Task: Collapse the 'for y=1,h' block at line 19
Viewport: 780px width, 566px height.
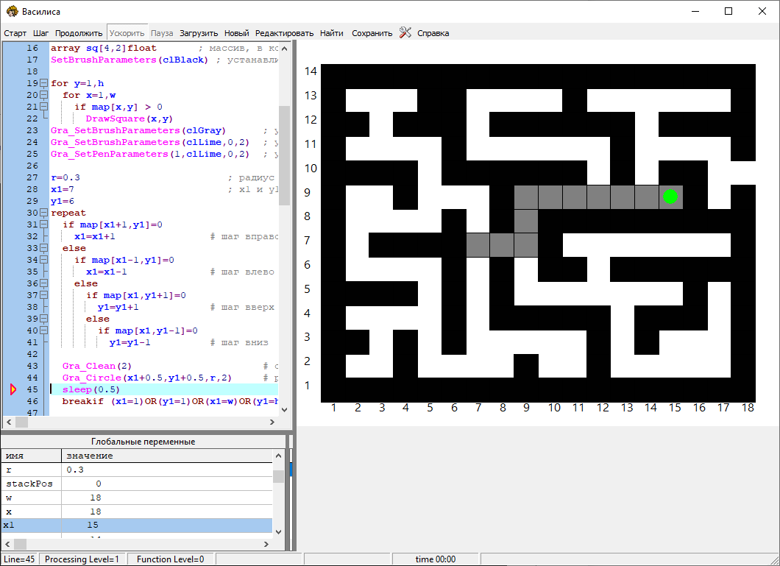Action: click(x=43, y=83)
